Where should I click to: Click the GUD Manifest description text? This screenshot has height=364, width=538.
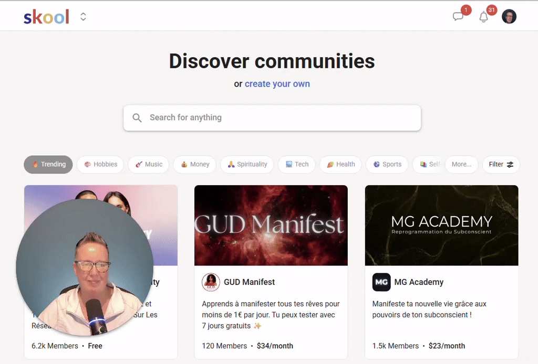(271, 315)
